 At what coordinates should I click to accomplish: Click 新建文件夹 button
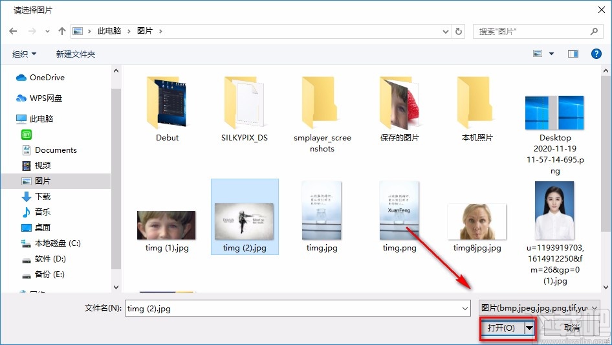pyautogui.click(x=75, y=54)
